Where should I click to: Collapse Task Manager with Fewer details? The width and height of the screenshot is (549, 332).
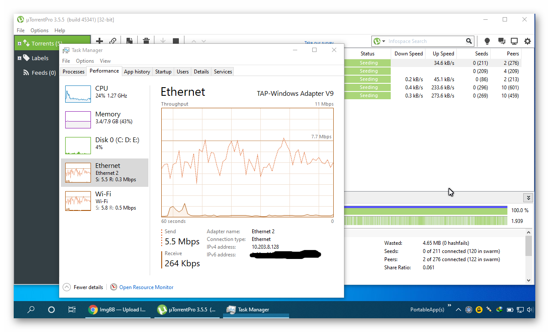coord(83,287)
